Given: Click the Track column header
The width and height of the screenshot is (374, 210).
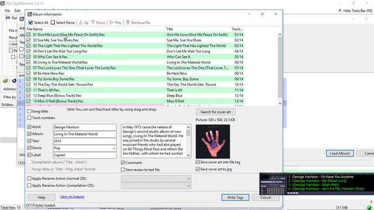Looking at the screenshot, I should click(237, 29).
